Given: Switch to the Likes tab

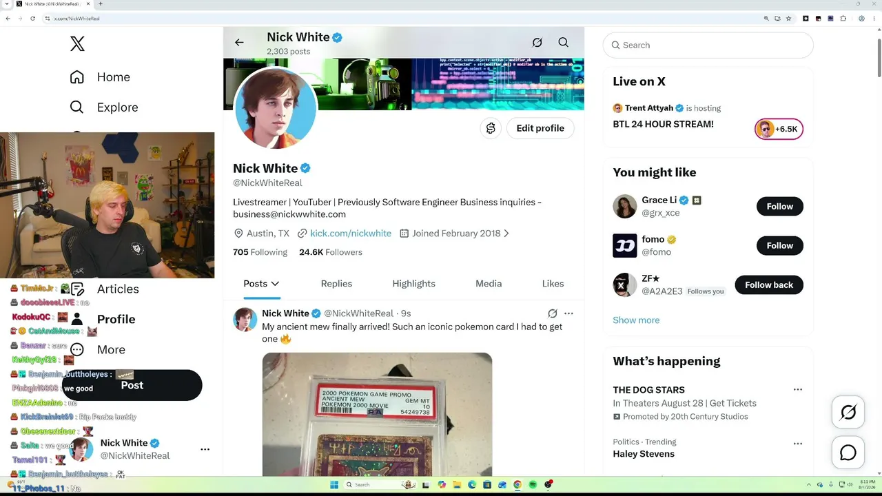Looking at the screenshot, I should click(x=553, y=284).
